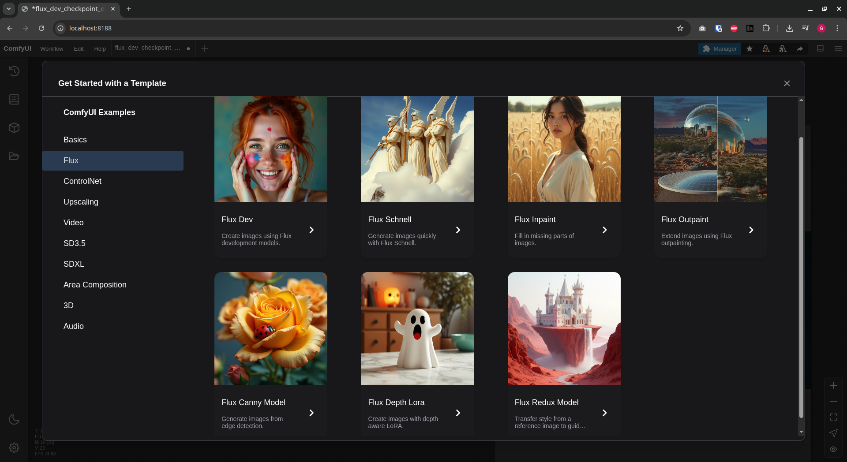
Task: Open ComfyUI settings gear
Action: click(14, 447)
